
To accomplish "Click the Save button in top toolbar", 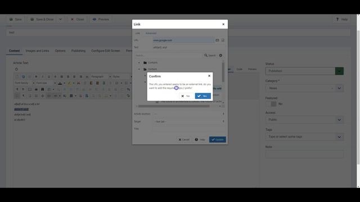I will 15,20.
